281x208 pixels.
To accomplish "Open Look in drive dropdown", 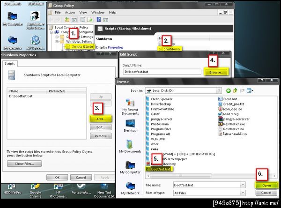I will (x=219, y=90).
